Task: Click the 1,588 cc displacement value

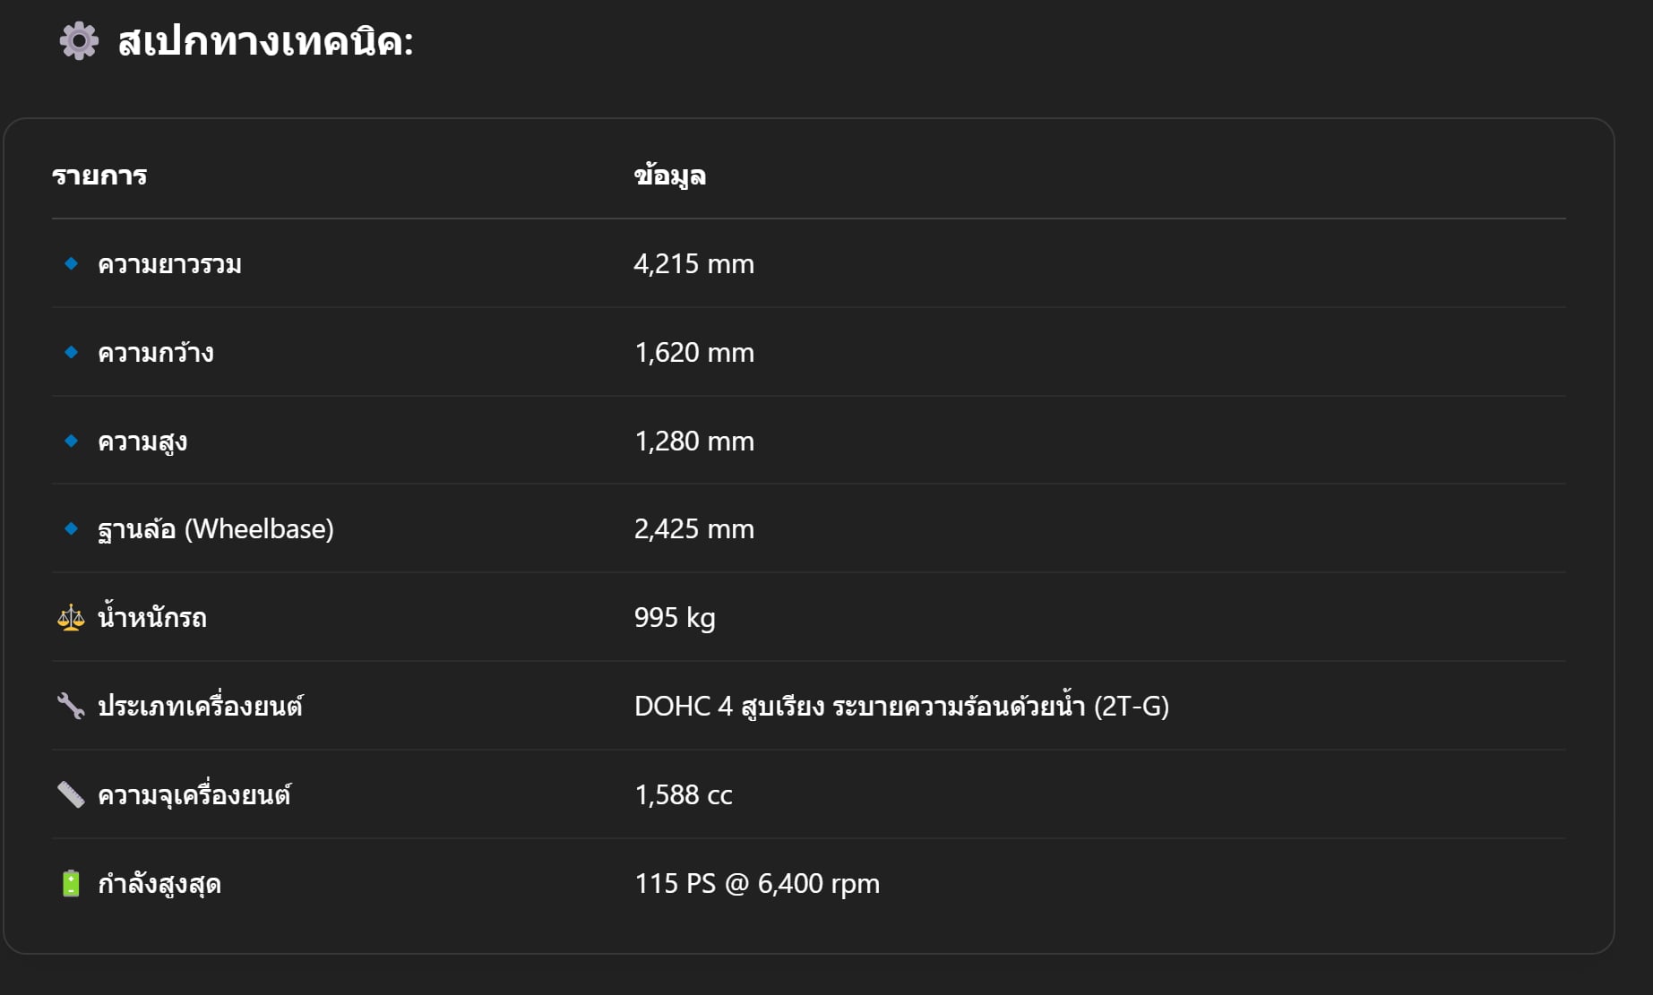Action: (684, 795)
